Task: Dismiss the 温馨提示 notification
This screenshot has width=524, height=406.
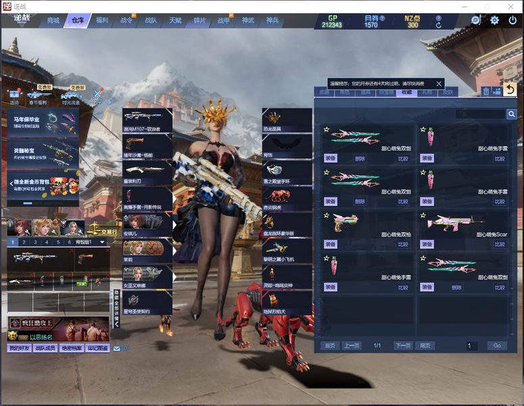Action: [x=439, y=84]
